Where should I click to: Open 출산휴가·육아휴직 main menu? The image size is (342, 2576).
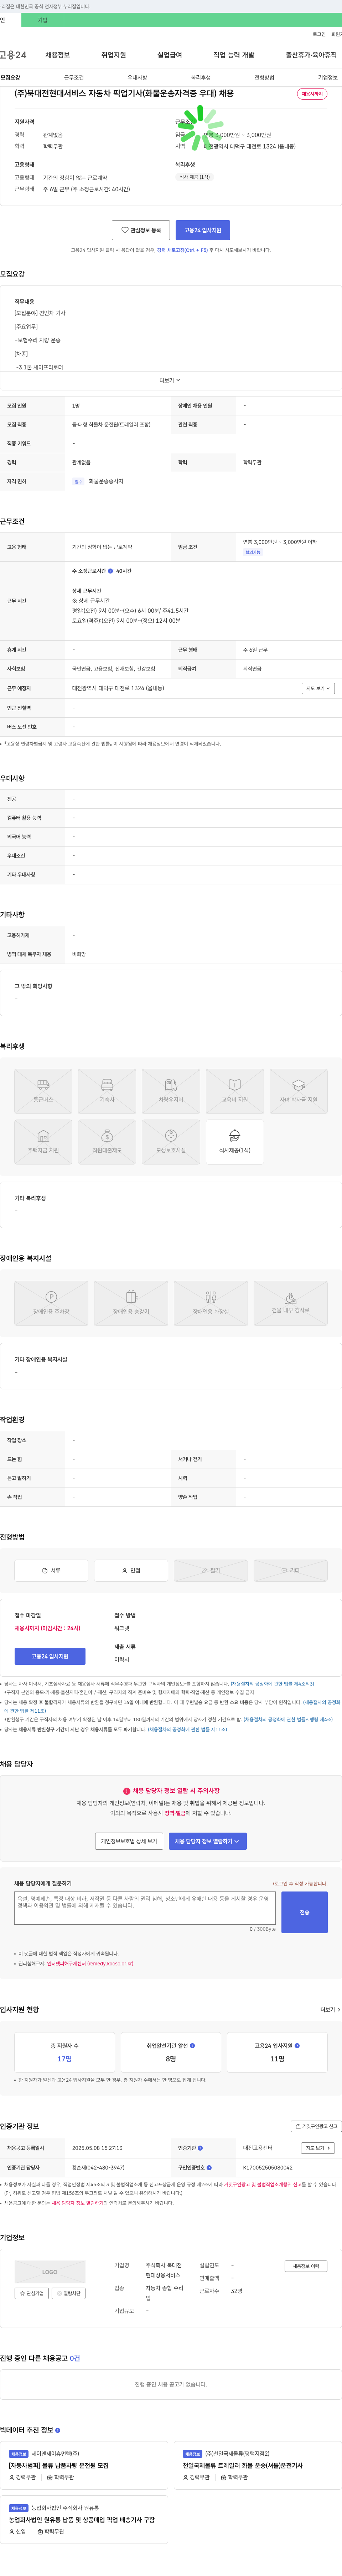[311, 55]
